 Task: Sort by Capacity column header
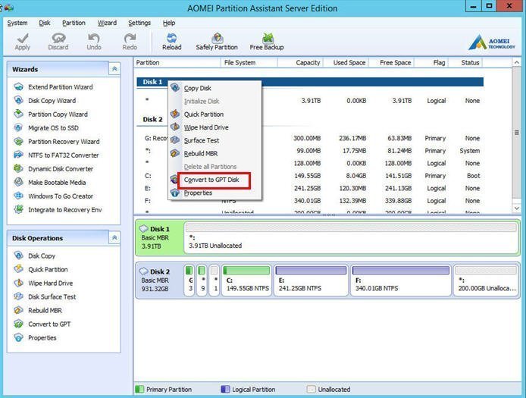point(301,63)
